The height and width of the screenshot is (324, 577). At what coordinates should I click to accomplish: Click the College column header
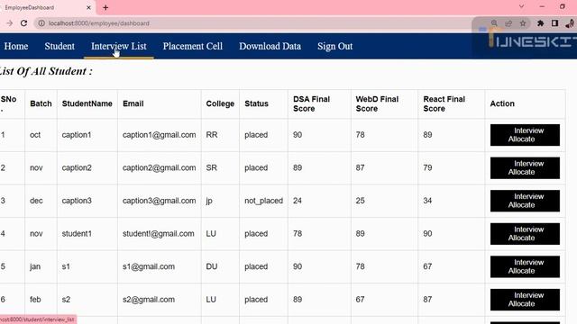tap(220, 103)
